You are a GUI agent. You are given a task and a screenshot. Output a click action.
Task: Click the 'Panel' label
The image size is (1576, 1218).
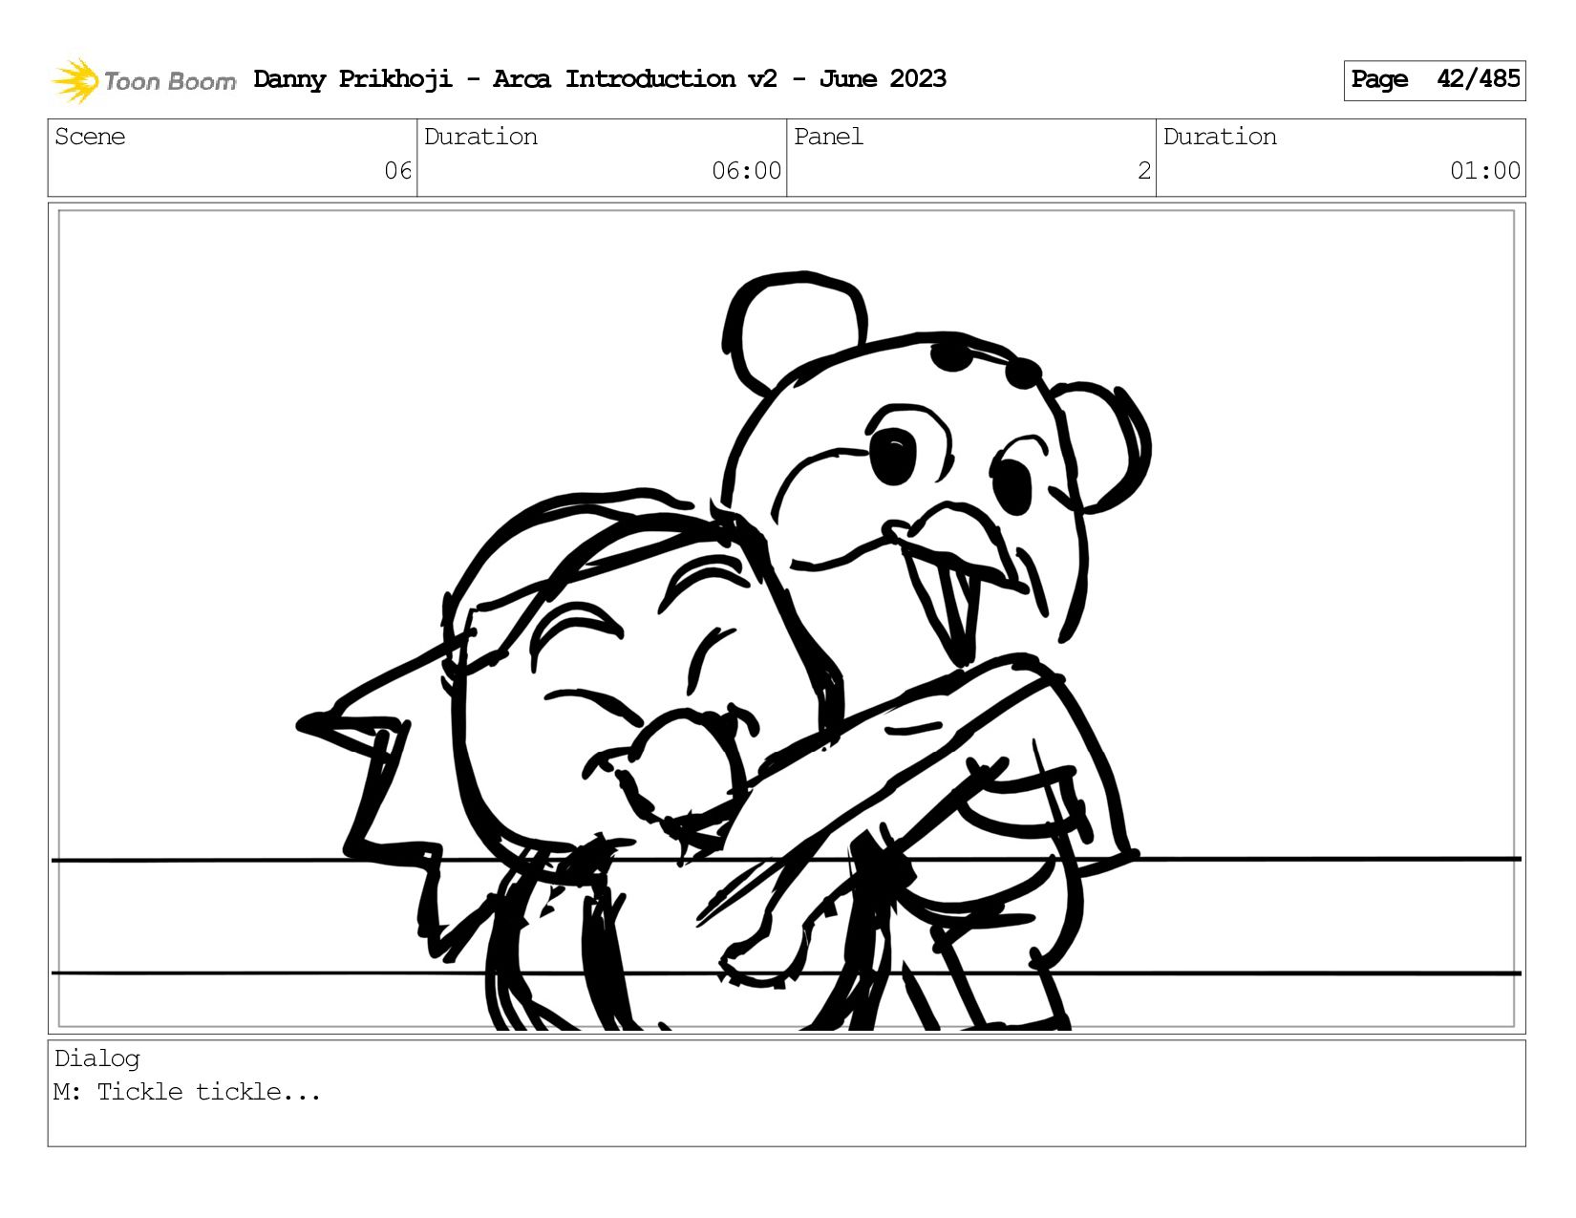[x=828, y=137]
